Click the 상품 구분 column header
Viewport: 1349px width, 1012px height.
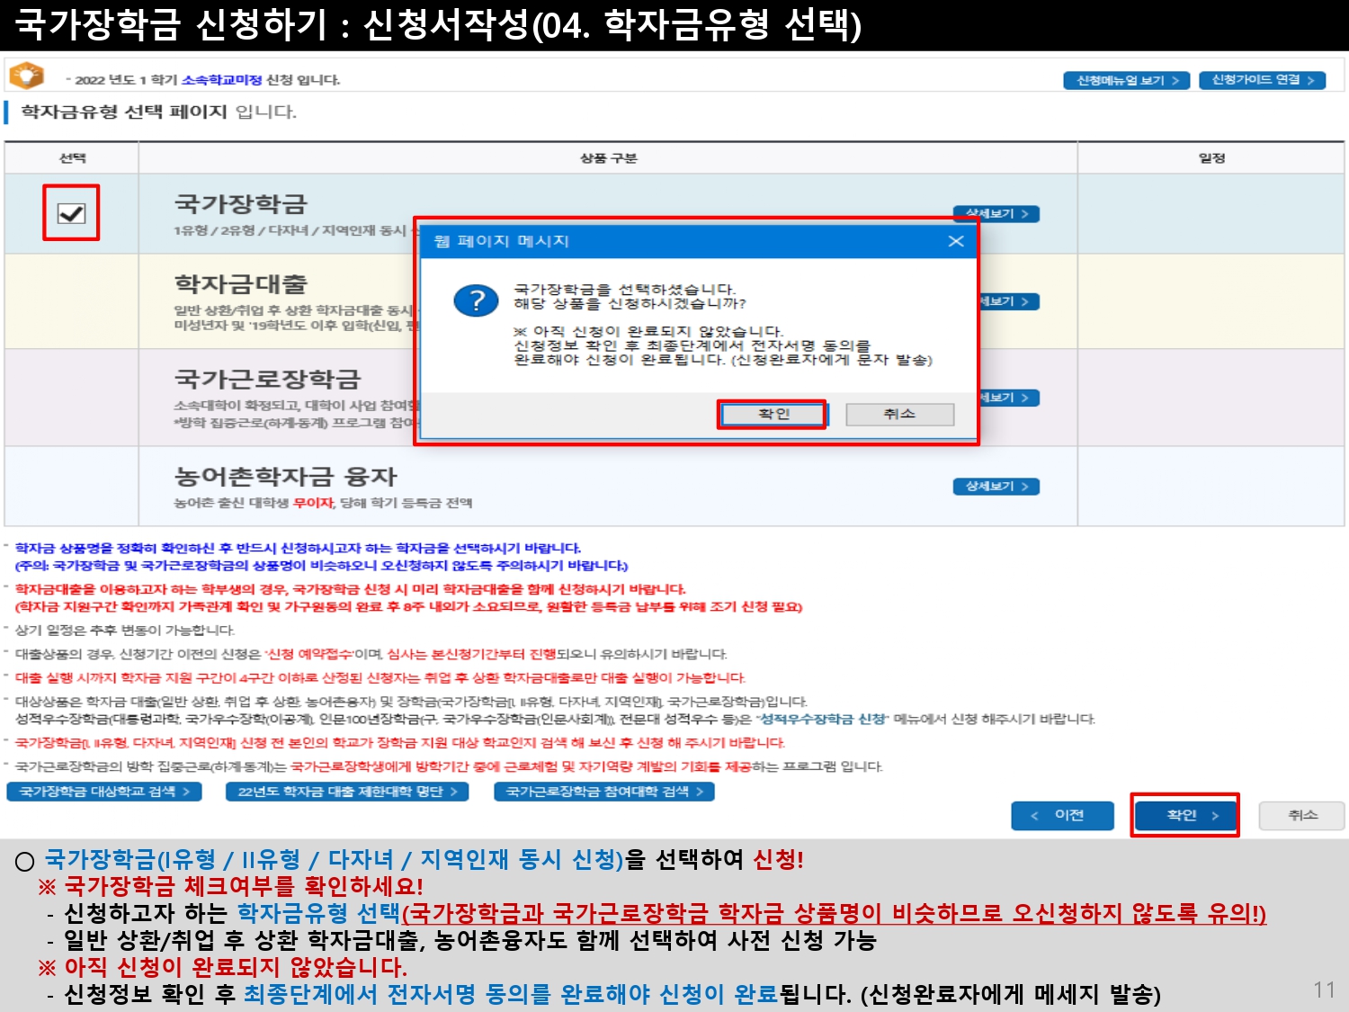608,158
